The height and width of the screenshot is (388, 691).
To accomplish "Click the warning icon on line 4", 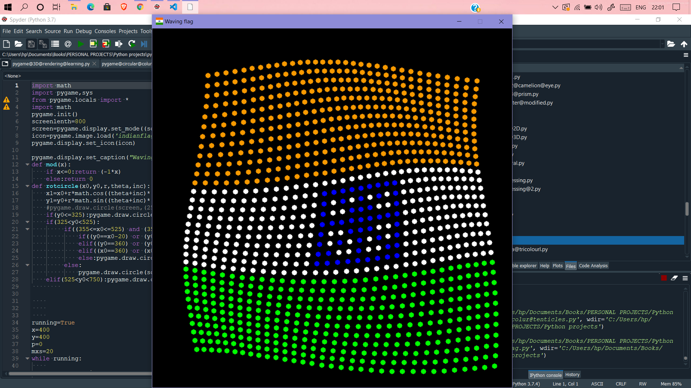I will coord(6,107).
